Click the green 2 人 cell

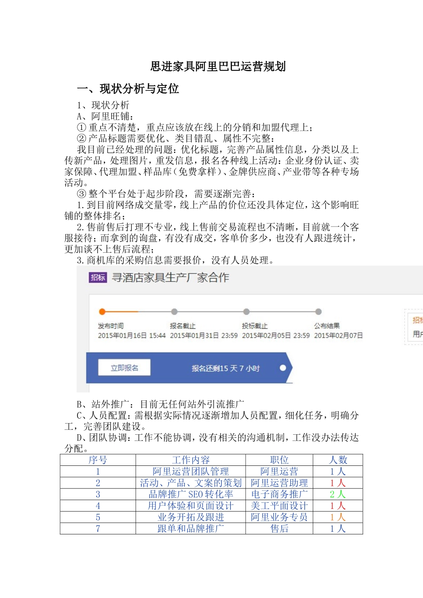coord(338,494)
